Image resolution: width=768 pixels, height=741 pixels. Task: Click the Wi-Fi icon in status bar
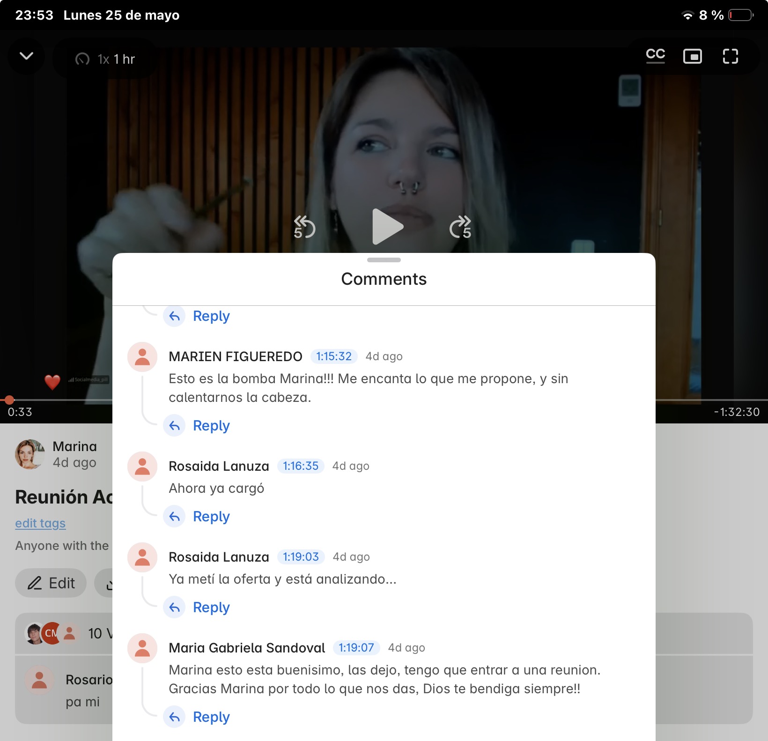point(687,15)
